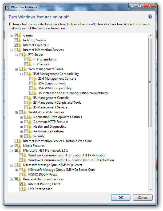Select the Application Development Features label
Image resolution: width=163 pixels, height=211 pixels.
coord(58,117)
